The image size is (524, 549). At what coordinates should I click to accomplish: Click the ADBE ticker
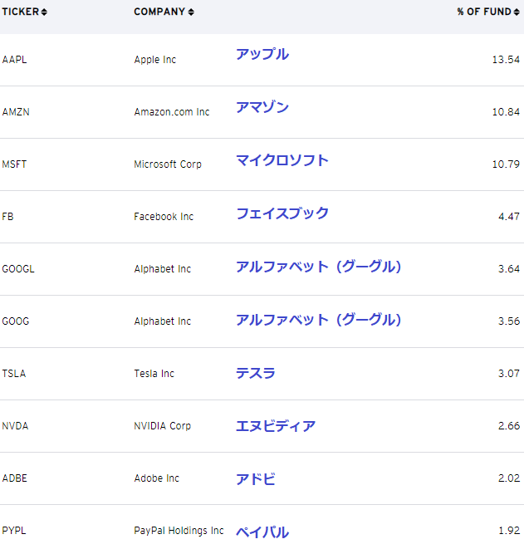(x=15, y=478)
